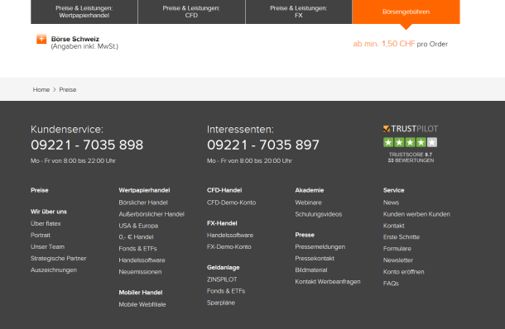The image size is (505, 329).
Task: Select the Börsengebühren tab
Action: click(406, 12)
